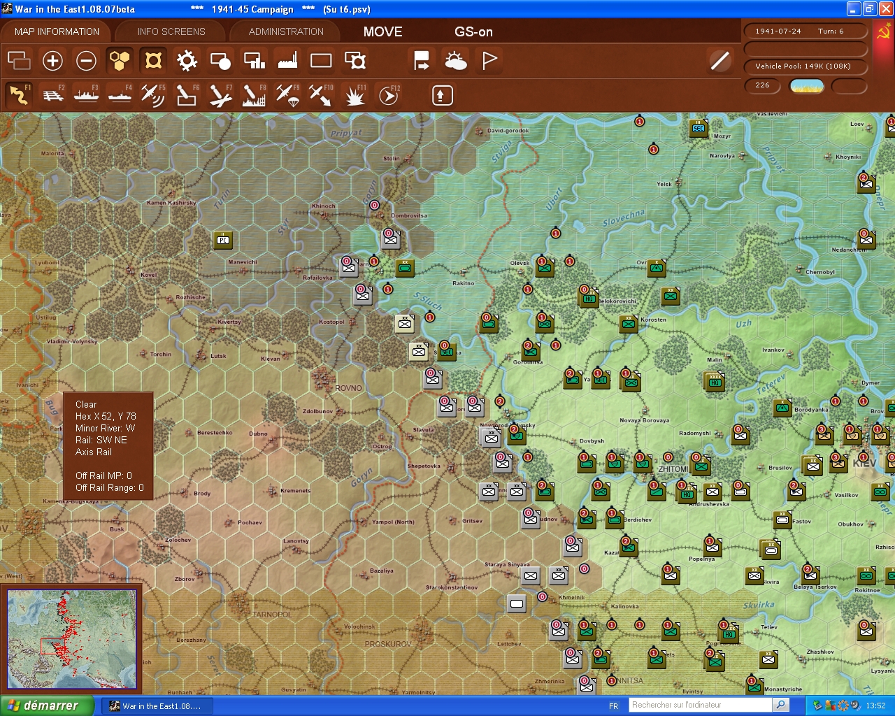Click the GS-on indicator
895x716 pixels.
(473, 31)
